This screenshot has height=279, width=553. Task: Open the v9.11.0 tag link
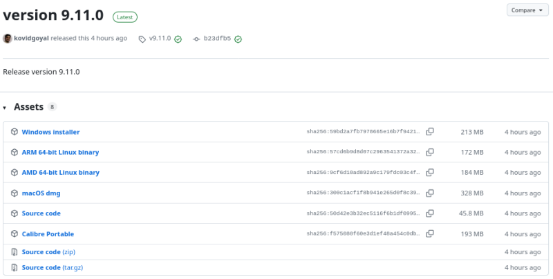click(x=160, y=39)
